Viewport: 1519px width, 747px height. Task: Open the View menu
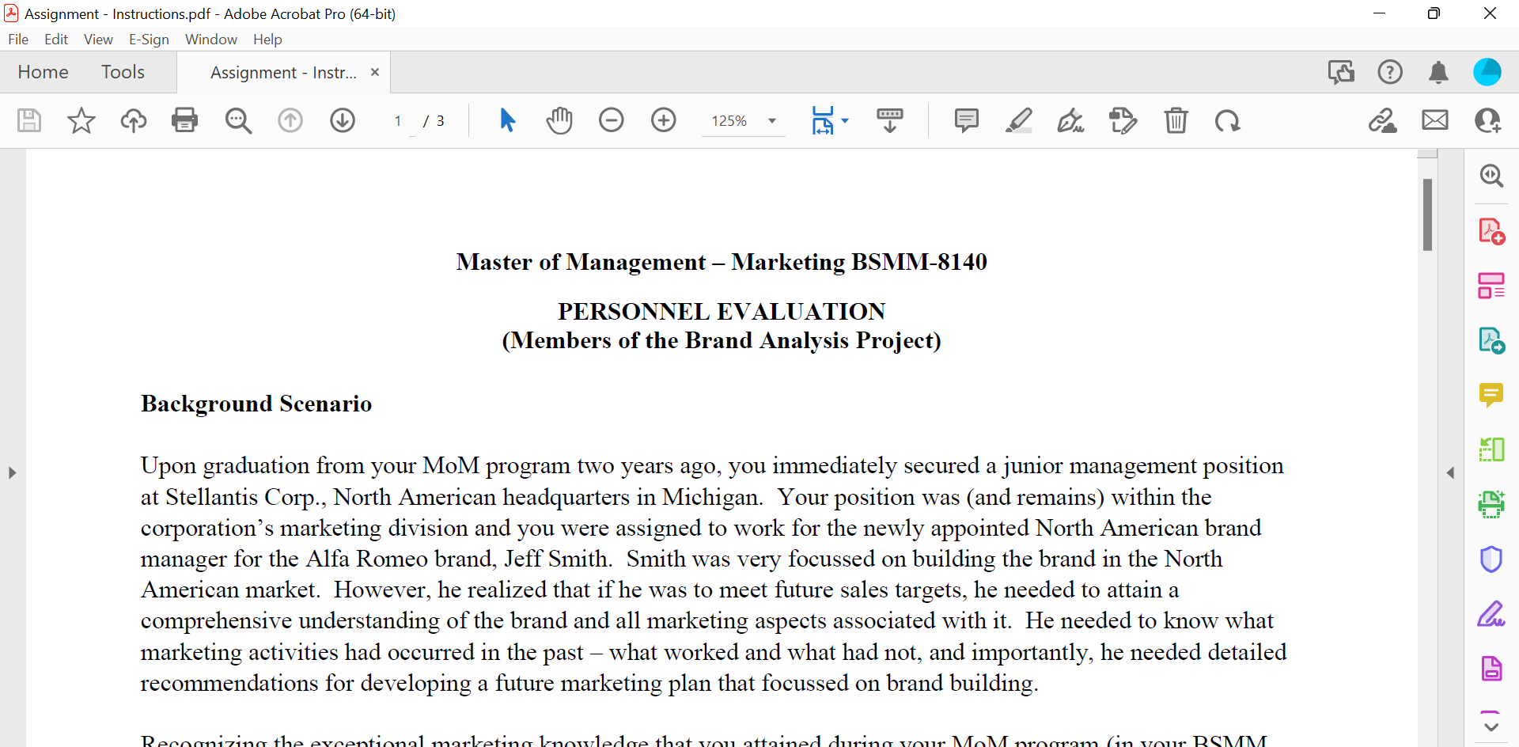[x=98, y=40]
